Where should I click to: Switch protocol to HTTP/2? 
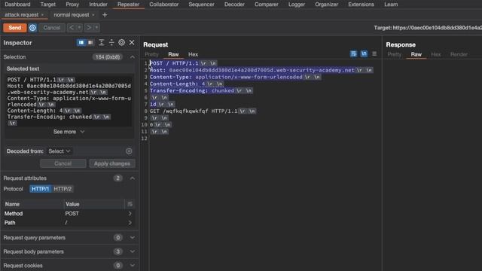coord(63,189)
